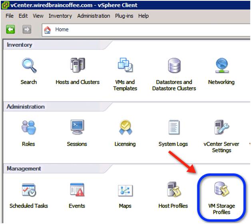This screenshot has width=251, height=224.
Task: Click the green back navigation arrow
Action: coord(10,29)
